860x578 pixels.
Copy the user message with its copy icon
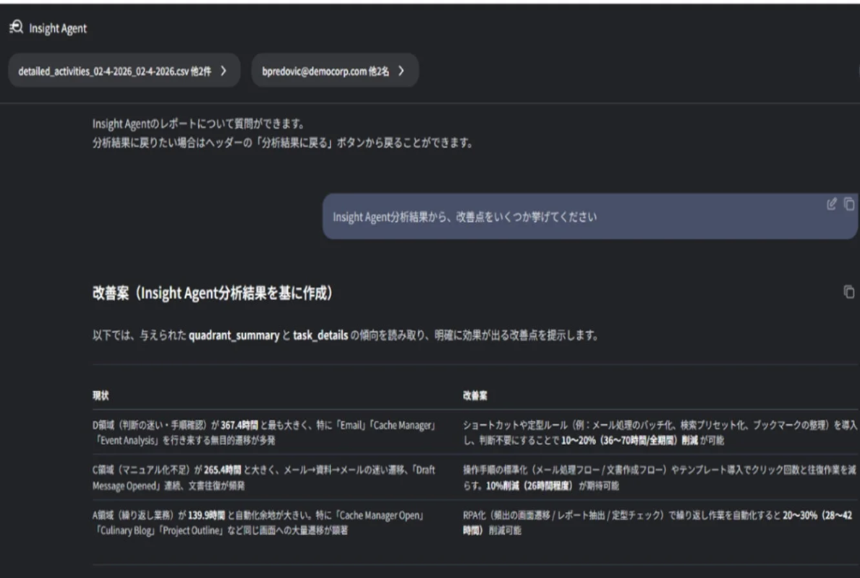point(848,204)
